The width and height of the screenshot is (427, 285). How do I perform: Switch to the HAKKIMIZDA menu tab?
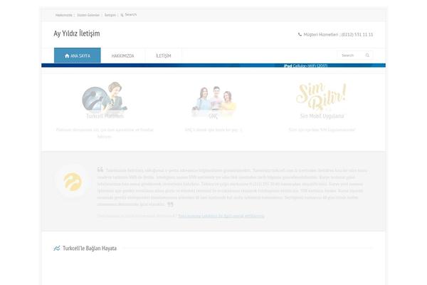123,56
